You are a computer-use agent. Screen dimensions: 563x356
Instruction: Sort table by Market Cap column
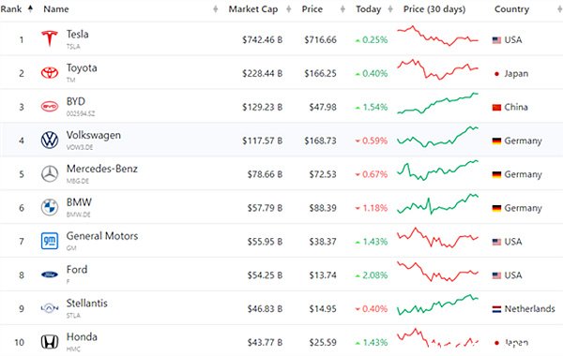pyautogui.click(x=253, y=9)
